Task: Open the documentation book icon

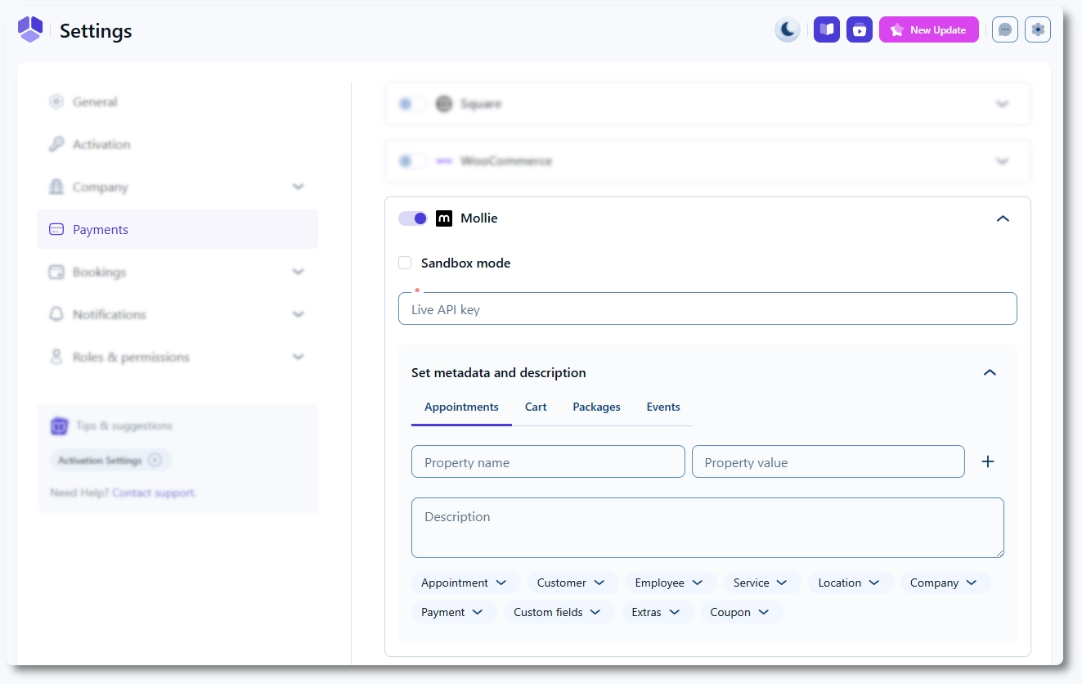Action: [827, 30]
